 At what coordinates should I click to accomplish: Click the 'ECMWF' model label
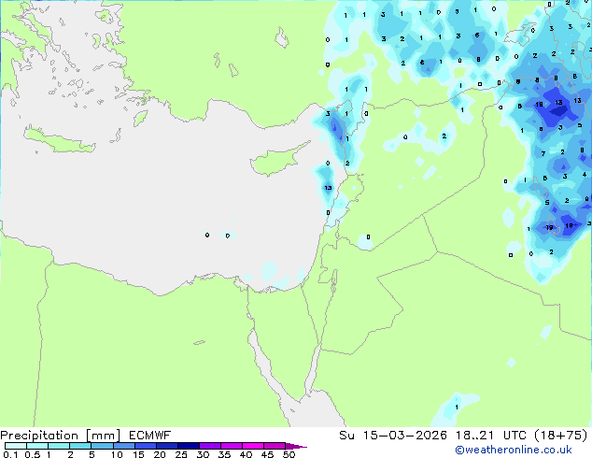150,436
